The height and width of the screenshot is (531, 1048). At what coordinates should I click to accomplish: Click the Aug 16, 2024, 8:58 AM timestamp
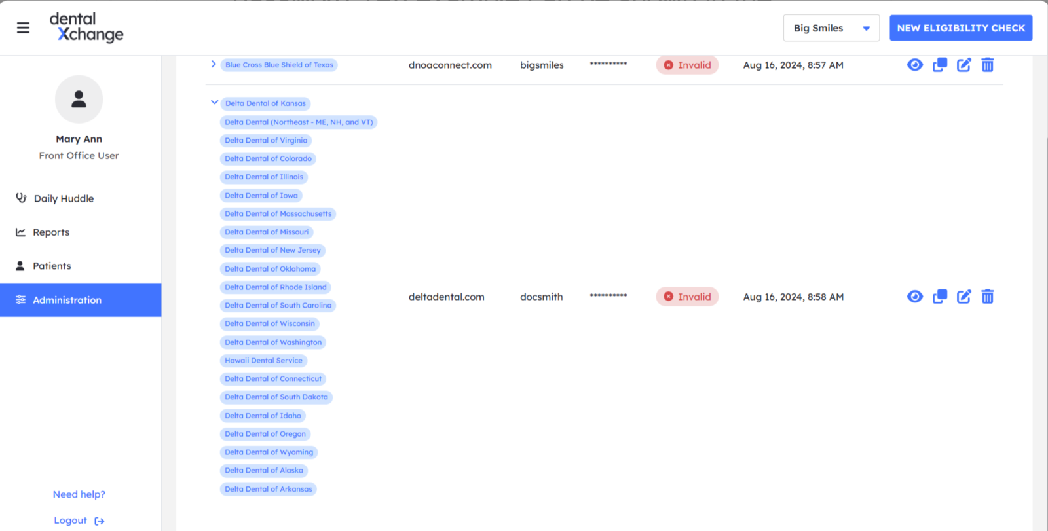(x=793, y=297)
